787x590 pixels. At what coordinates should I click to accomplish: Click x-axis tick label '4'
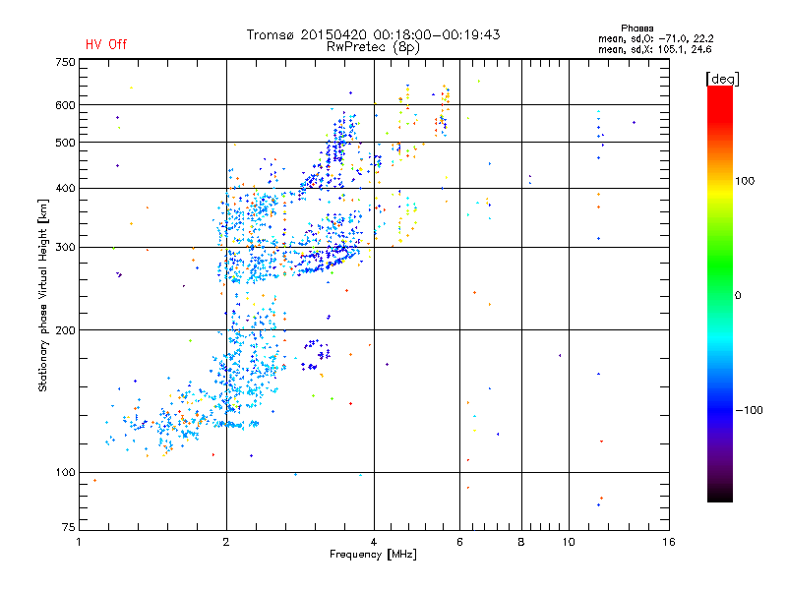click(374, 542)
